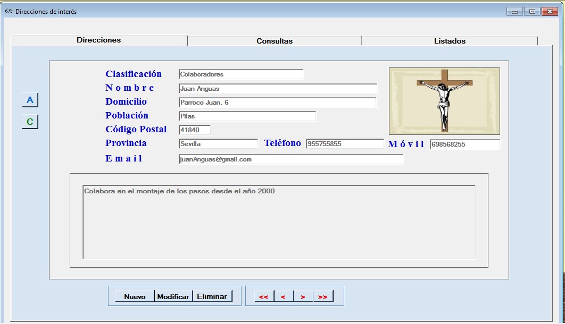
Task: Jump to last record with >> button
Action: pyautogui.click(x=322, y=297)
